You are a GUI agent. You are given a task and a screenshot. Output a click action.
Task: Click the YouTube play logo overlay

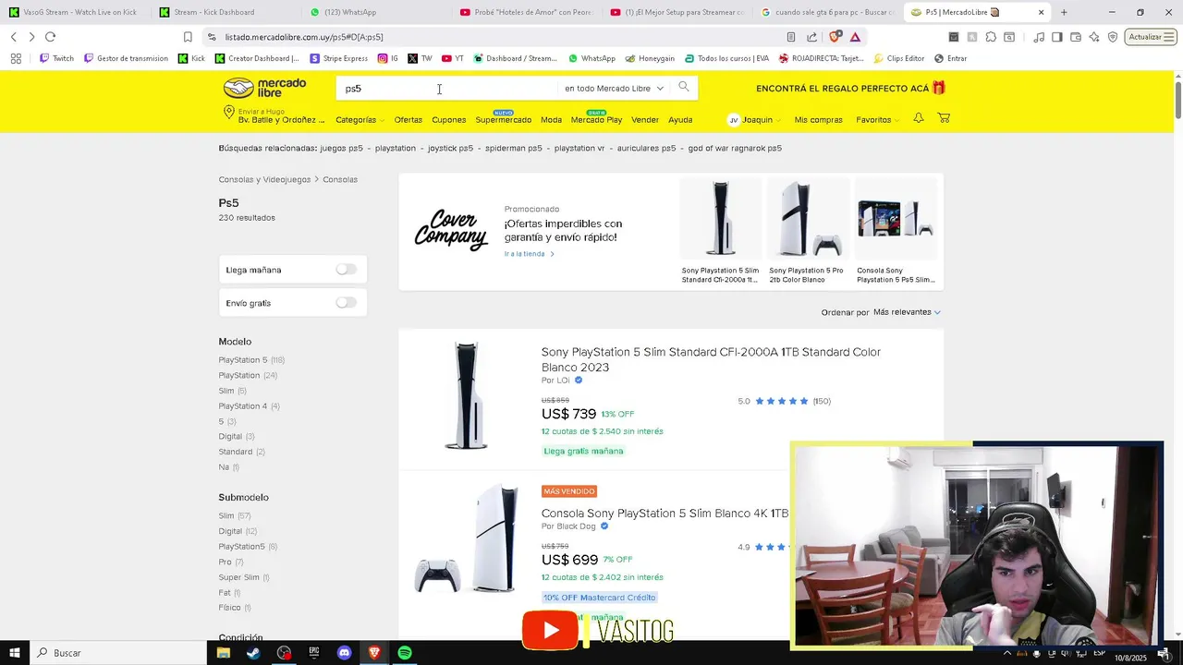tap(551, 630)
